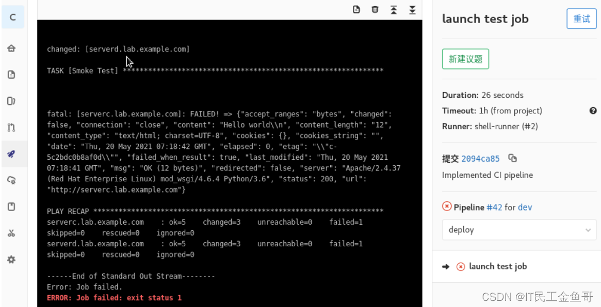
Task: Open the Settings gear icon in sidebar
Action: [11, 260]
